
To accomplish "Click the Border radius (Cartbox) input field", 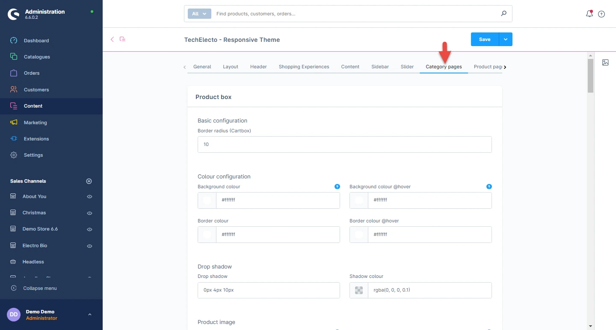I will tap(344, 145).
